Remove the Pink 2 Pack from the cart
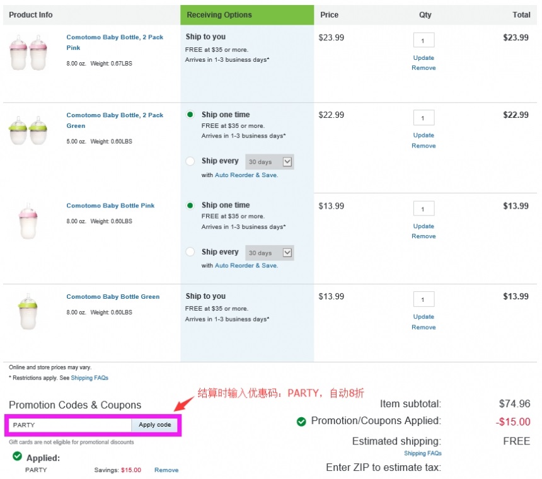This screenshot has width=542, height=479. [424, 68]
